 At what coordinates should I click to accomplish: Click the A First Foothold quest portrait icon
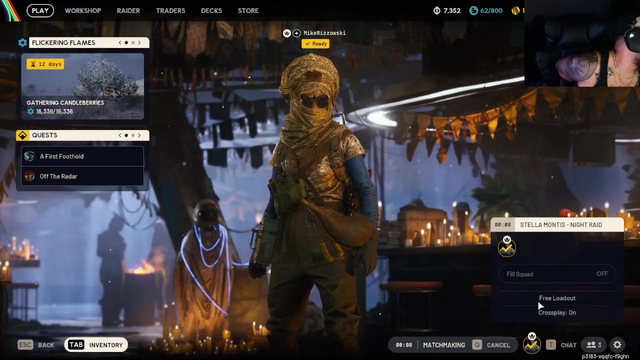[29, 156]
